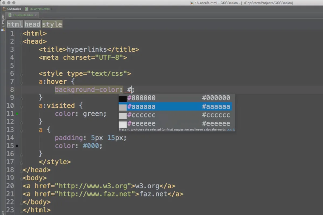Click the "text/css" attribute value
This screenshot has height=215, width=323.
point(107,74)
